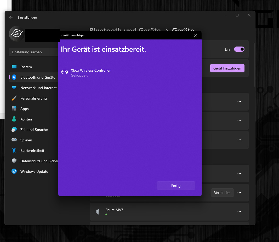Open the Apps settings category
This screenshot has height=242, width=279.
[x=34, y=109]
